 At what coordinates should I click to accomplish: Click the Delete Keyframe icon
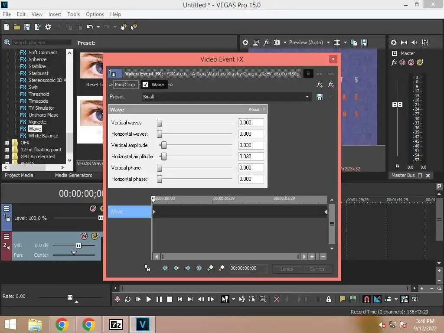point(221,268)
